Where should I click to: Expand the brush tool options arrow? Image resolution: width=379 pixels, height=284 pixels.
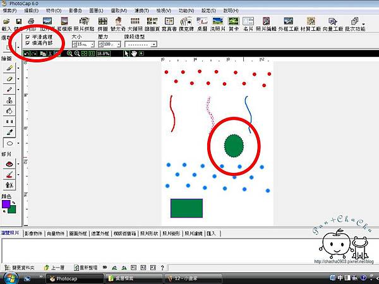pos(18,68)
